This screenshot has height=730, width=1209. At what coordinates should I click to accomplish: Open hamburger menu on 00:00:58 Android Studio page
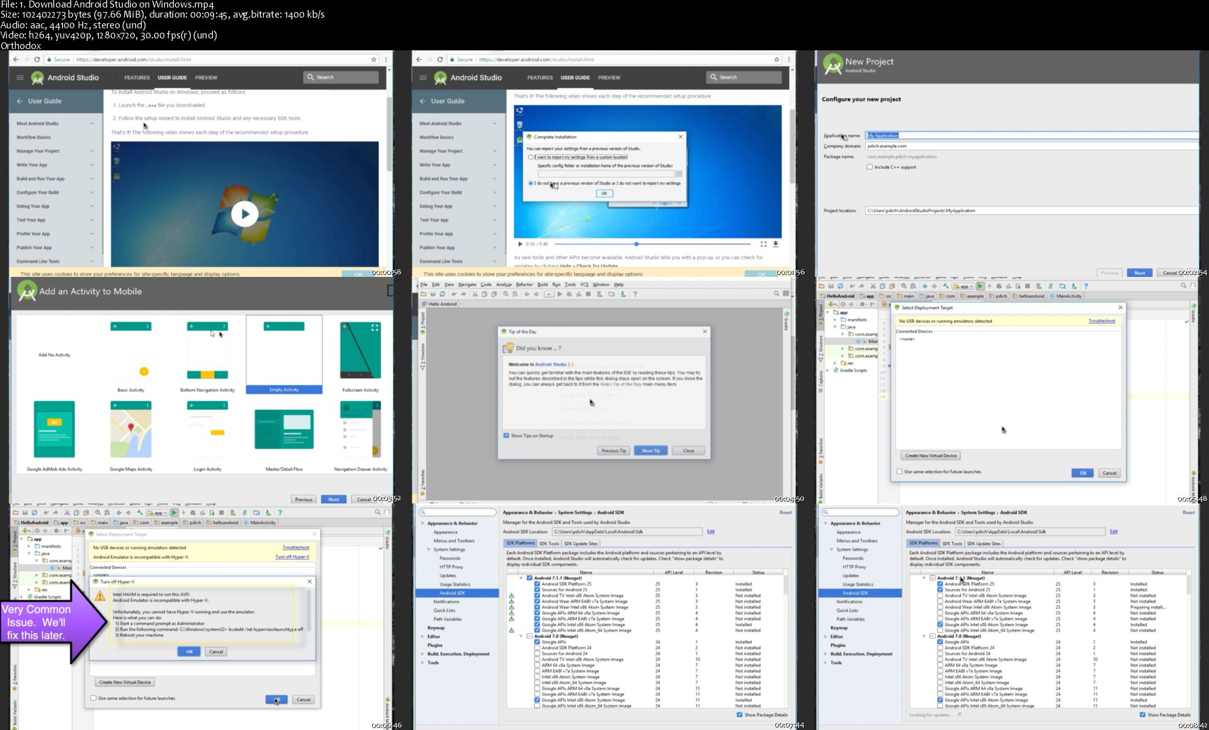pos(20,77)
